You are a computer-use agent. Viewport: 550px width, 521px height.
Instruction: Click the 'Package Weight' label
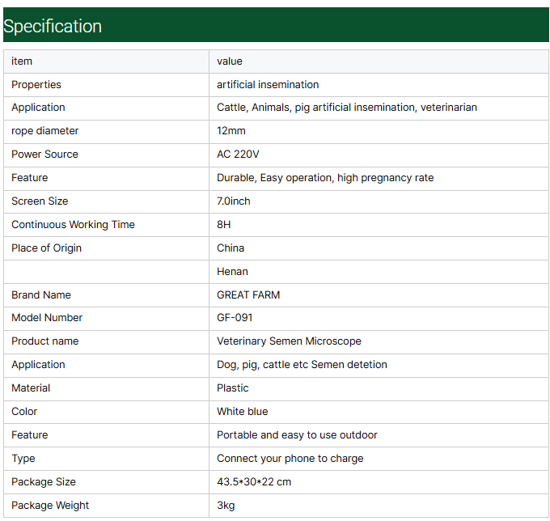pyautogui.click(x=50, y=506)
